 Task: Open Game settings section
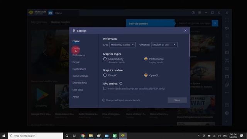(80, 76)
